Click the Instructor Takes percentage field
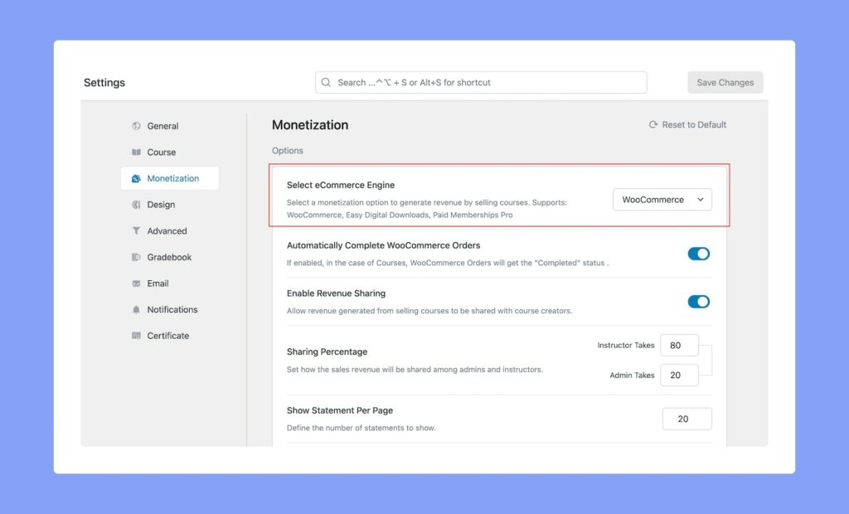849x514 pixels. pos(679,346)
